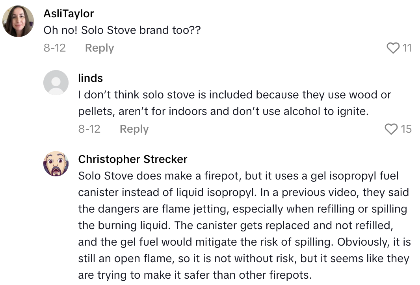Like AsliTaylor's comment using the heart icon
This screenshot has height=285, width=420.
pos(393,48)
